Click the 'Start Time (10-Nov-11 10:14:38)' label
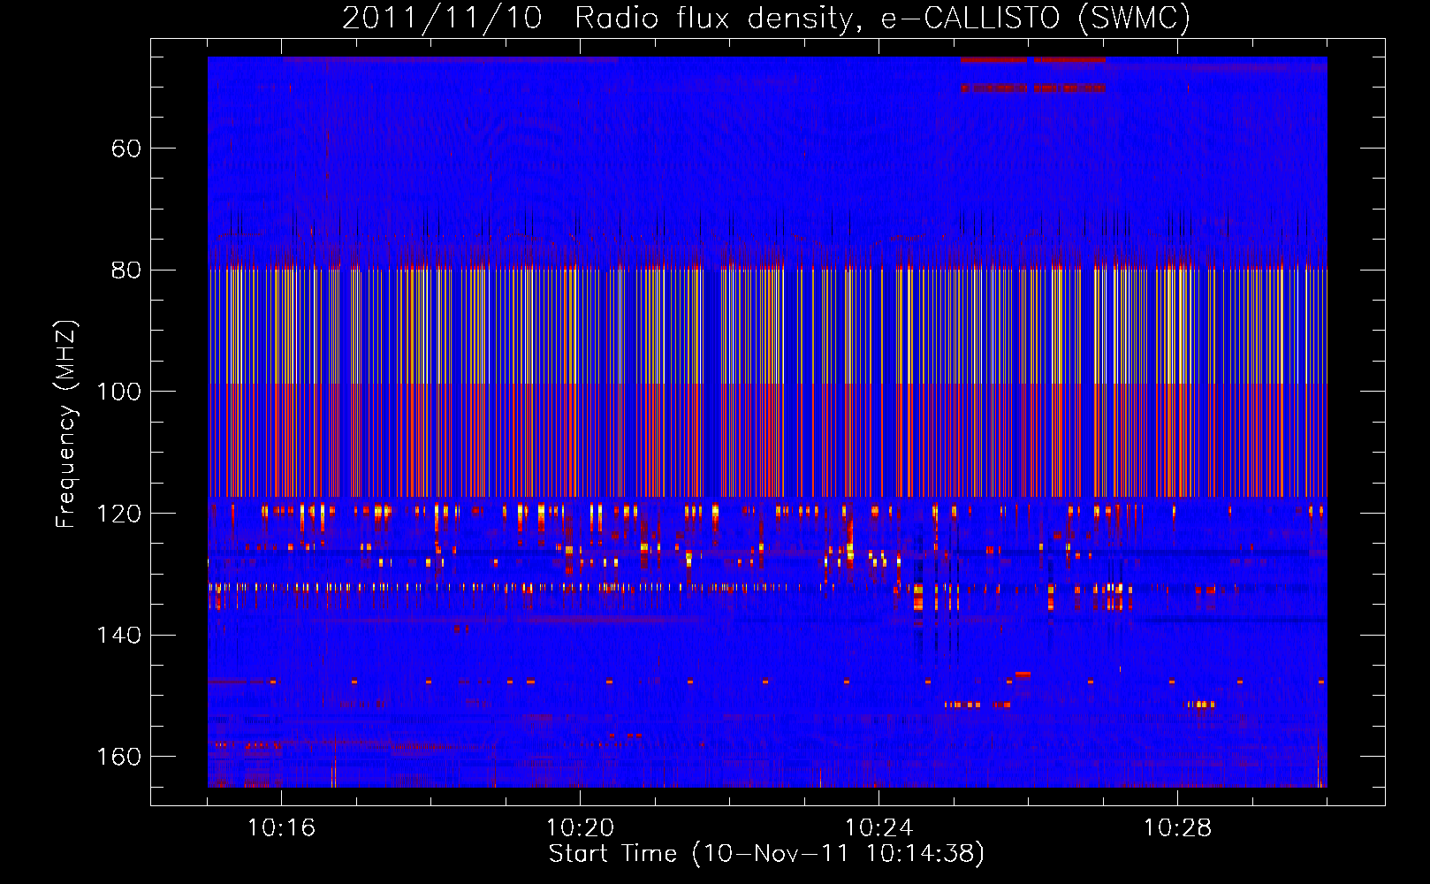This screenshot has width=1430, height=884. click(766, 854)
